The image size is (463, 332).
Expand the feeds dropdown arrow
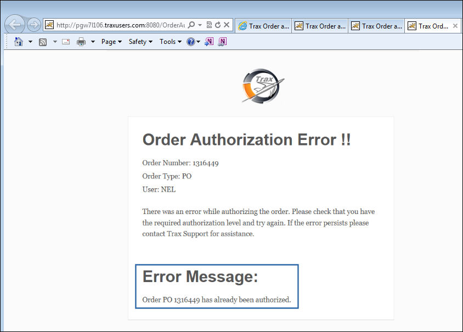55,42
